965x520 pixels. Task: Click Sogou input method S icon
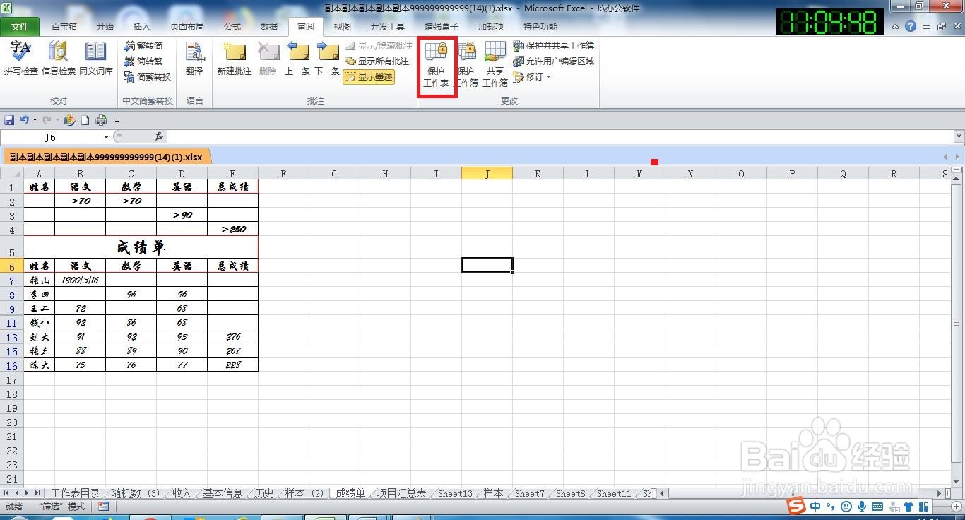[x=797, y=507]
